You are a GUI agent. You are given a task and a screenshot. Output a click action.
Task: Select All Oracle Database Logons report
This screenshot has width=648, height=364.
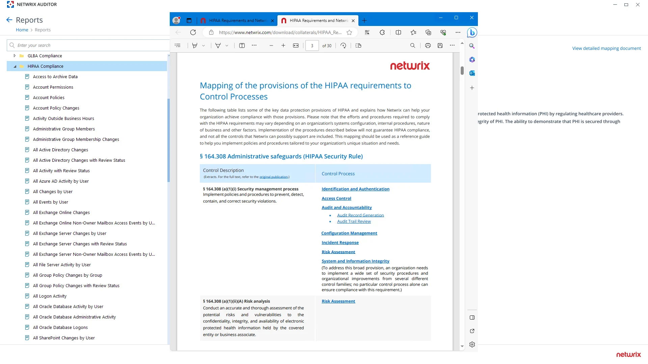pyautogui.click(x=60, y=328)
